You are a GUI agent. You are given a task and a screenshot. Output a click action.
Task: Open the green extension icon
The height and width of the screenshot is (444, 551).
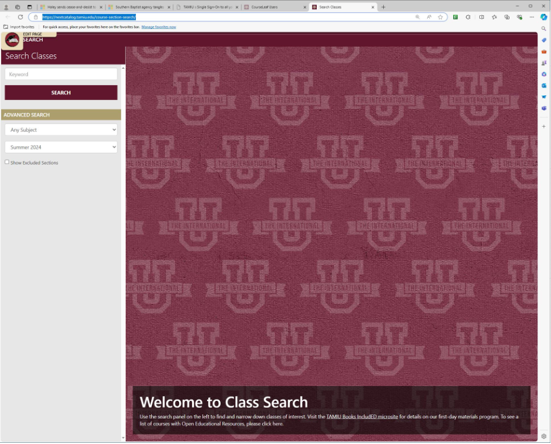(456, 17)
